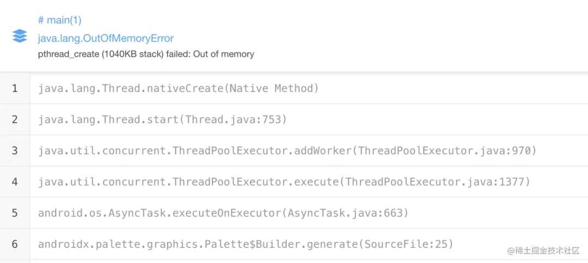
Task: Select the Thread.nativeCreate stack frame
Action: (x=179, y=89)
